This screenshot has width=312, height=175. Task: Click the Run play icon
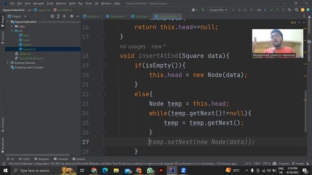tap(234, 10)
